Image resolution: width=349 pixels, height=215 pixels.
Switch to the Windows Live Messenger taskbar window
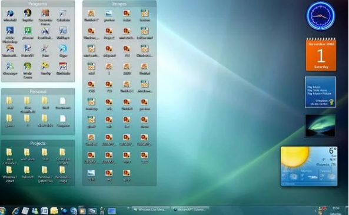(151, 210)
